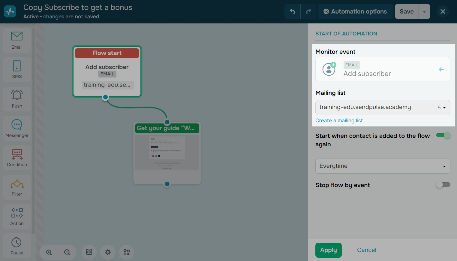Open canvas settings gear in bottom toolbar
This screenshot has width=457, height=261.
(x=108, y=252)
